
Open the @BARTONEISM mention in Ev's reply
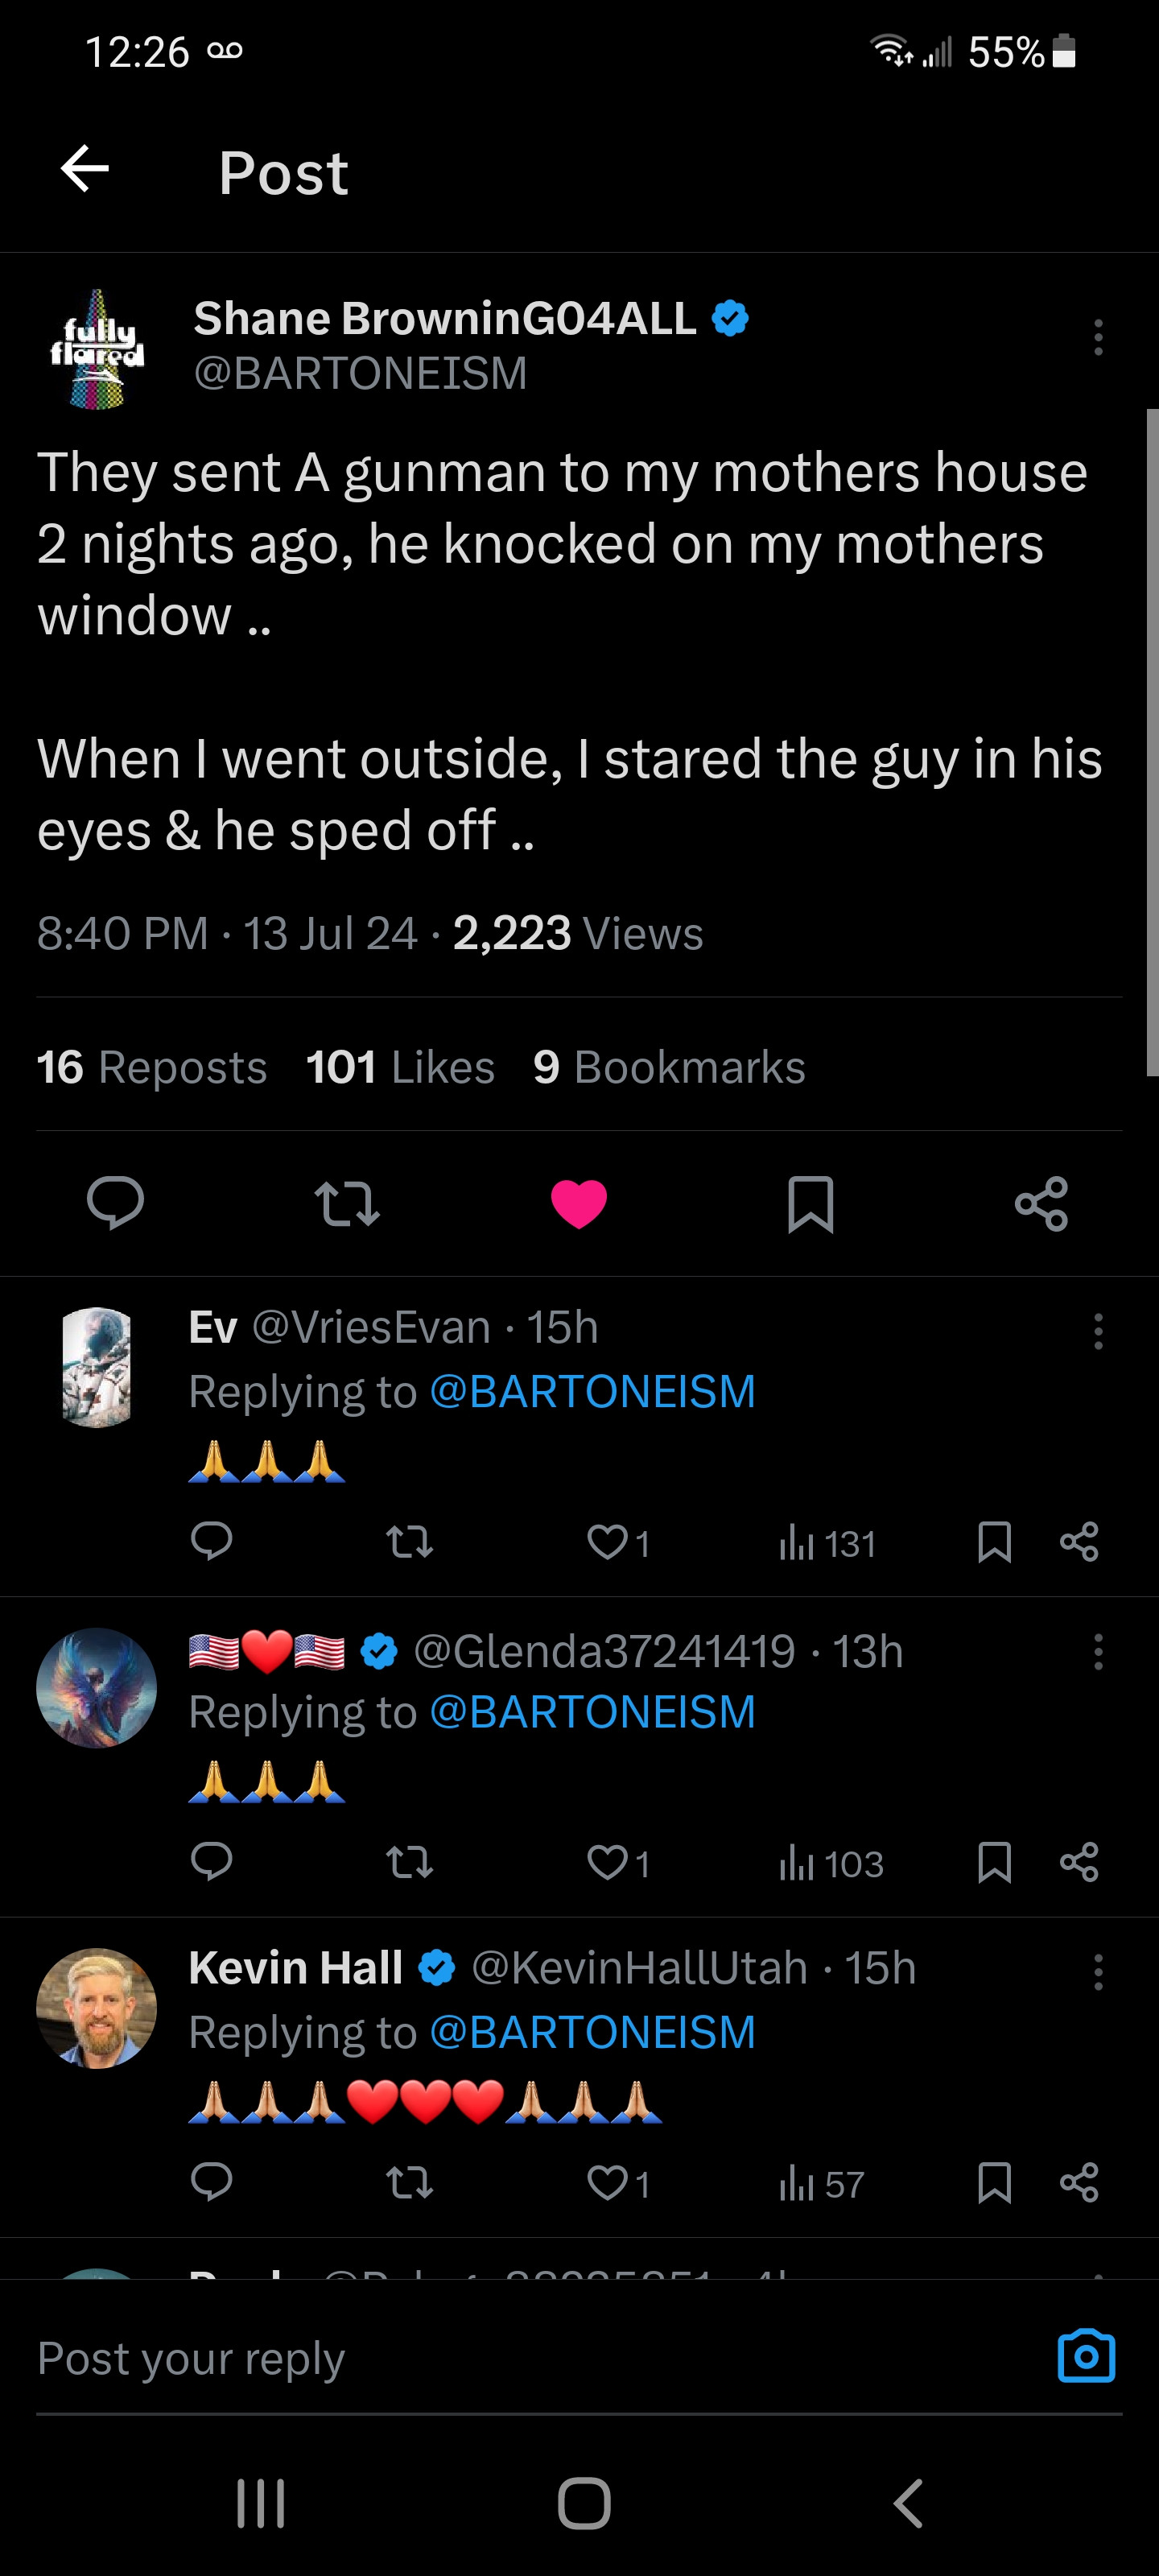click(x=592, y=1392)
